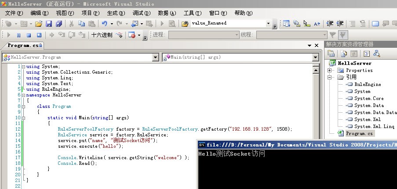Open the 调试(D) menu
This screenshot has width=397, height=189.
pyautogui.click(x=142, y=13)
